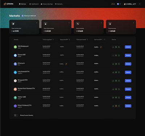
Task: Open Details for Lido Staked ETH
Action: coord(128,72)
